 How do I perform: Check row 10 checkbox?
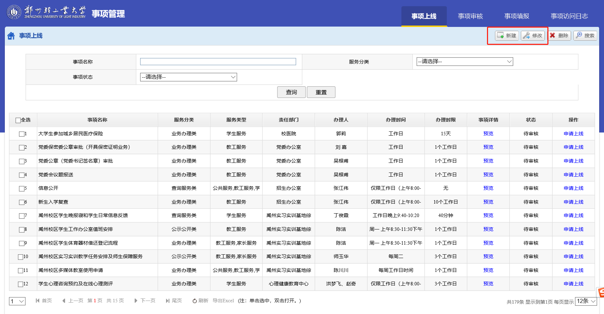coord(20,257)
